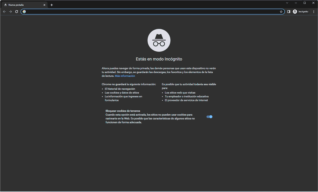Select the Nueva pestaña tab
This screenshot has width=318, height=192.
25,5
